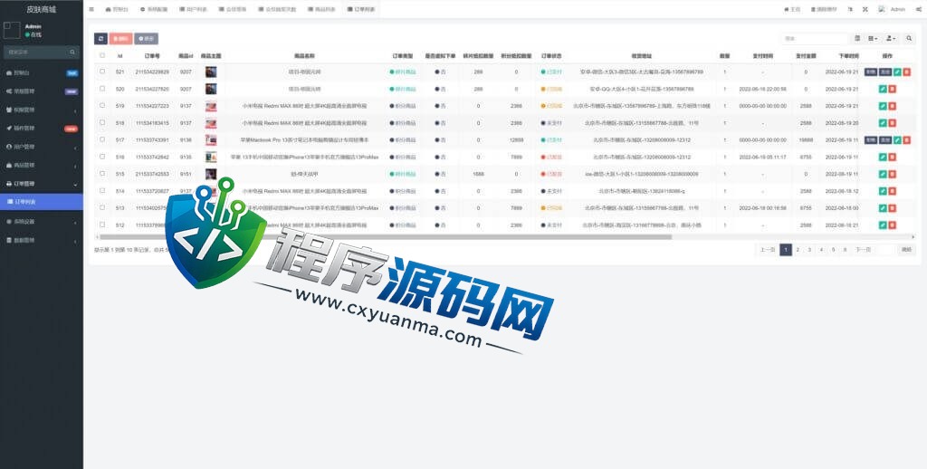927x469 pixels.
Task: Open 订单列表 in the sidebar
Action: 42,202
